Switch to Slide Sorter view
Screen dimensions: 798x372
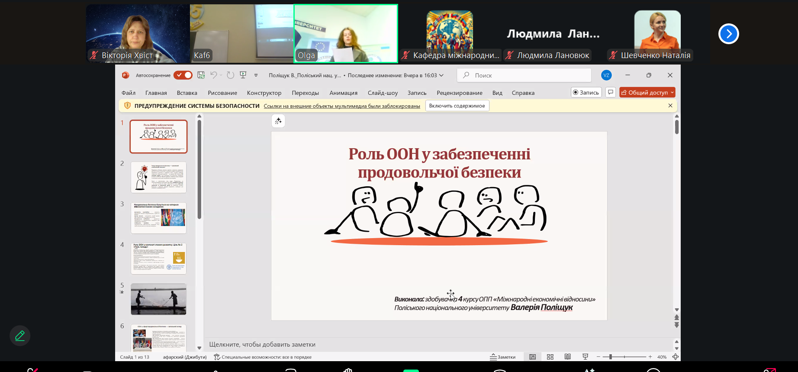(550, 357)
